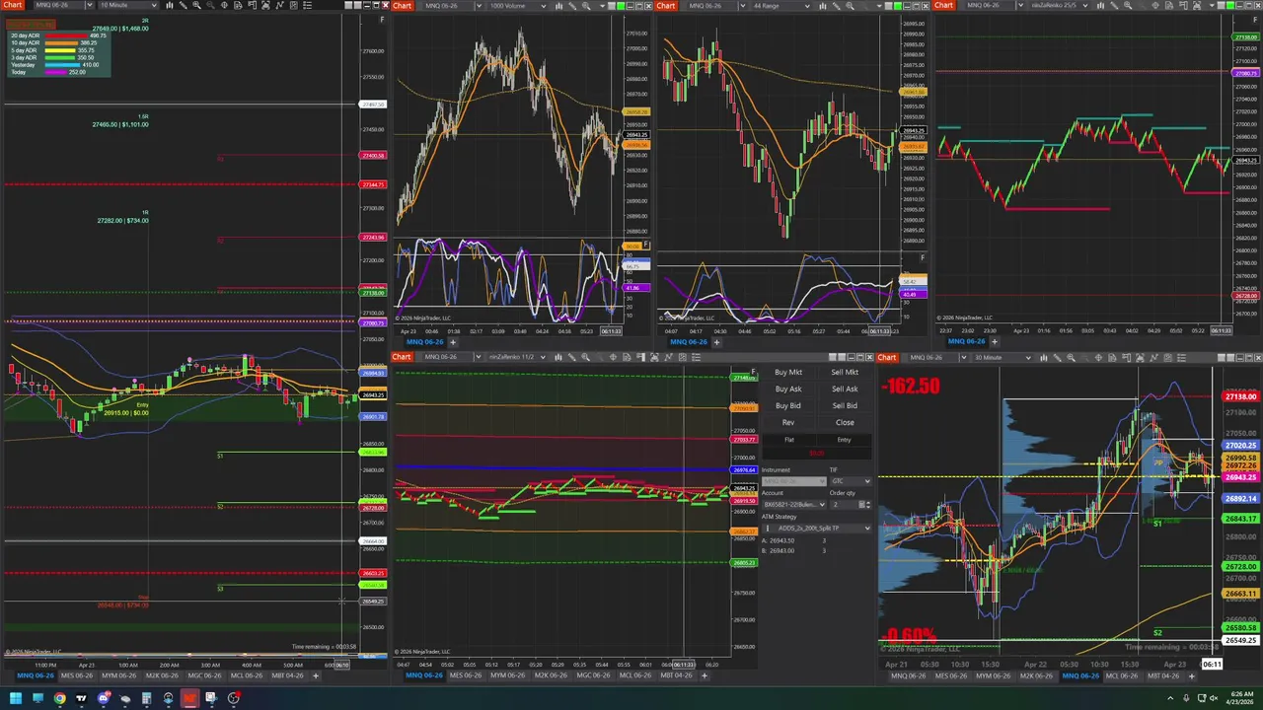1263x710 pixels.
Task: Click Sell Mkt button in Chart Trader
Action: (x=845, y=373)
